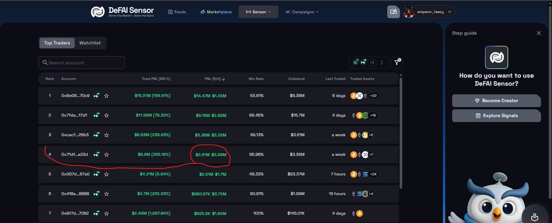The height and width of the screenshot is (223, 552).
Task: Sort by the PNL (R/U) column header
Action: tap(214, 79)
